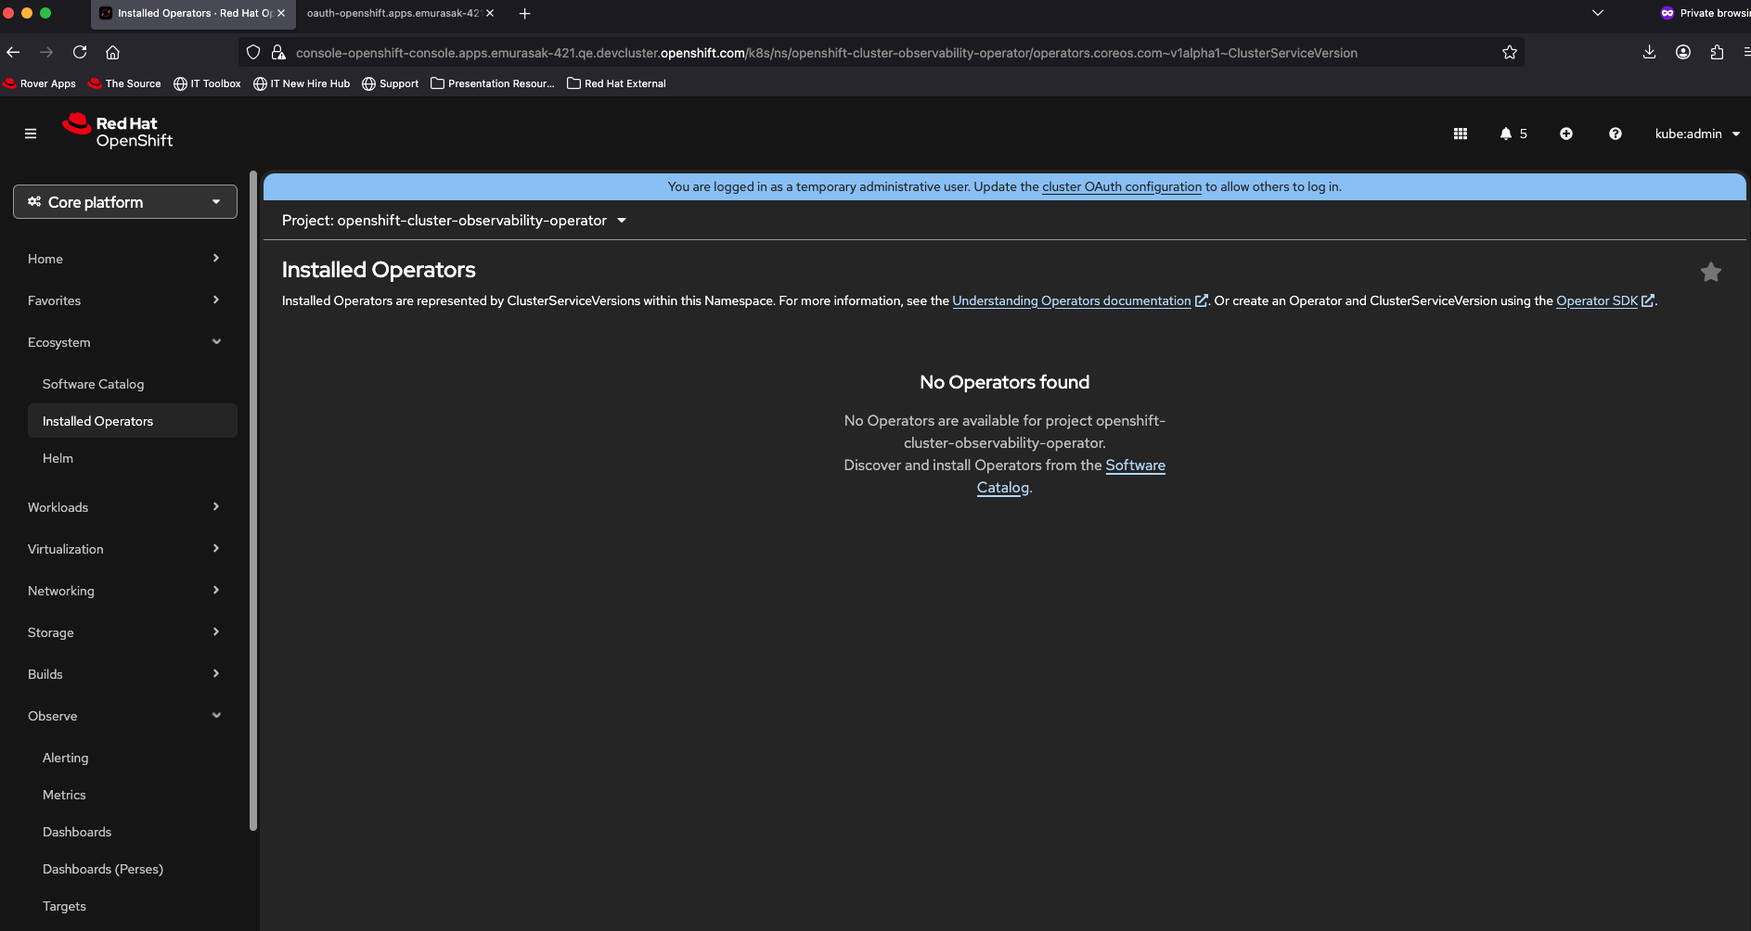Image resolution: width=1751 pixels, height=931 pixels.
Task: Bookmark this page in the address bar
Action: click(1510, 52)
